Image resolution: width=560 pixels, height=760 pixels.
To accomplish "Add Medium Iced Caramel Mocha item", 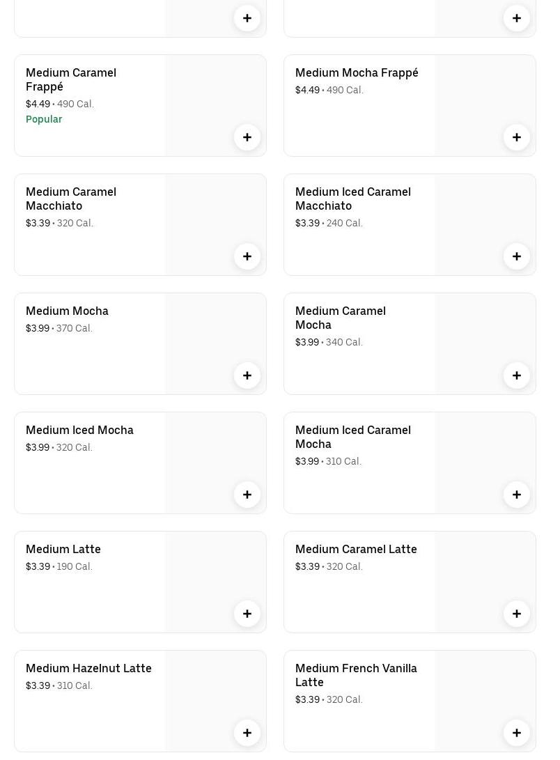I will pyautogui.click(x=517, y=495).
